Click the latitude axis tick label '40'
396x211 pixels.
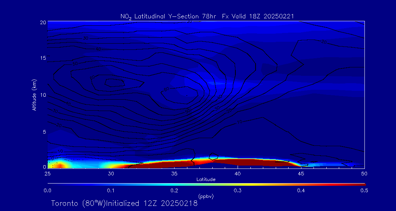click(x=237, y=173)
